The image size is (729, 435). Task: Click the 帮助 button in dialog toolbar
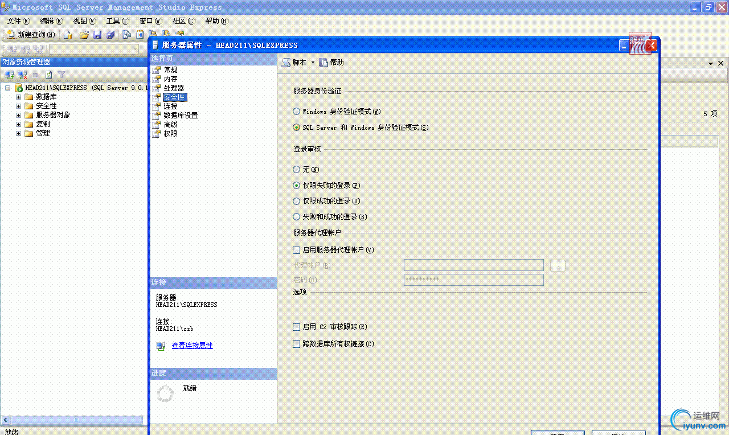[331, 63]
